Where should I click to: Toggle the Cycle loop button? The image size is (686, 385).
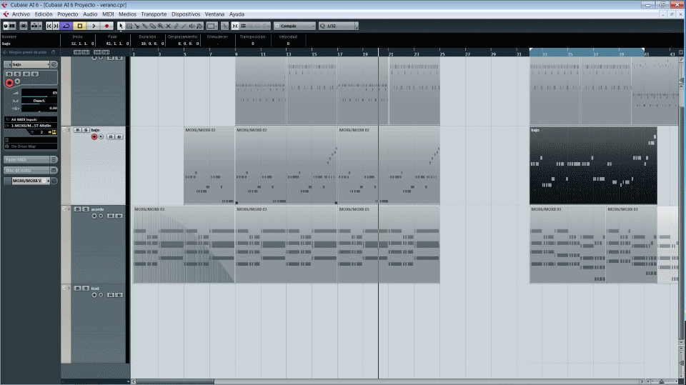tap(66, 26)
